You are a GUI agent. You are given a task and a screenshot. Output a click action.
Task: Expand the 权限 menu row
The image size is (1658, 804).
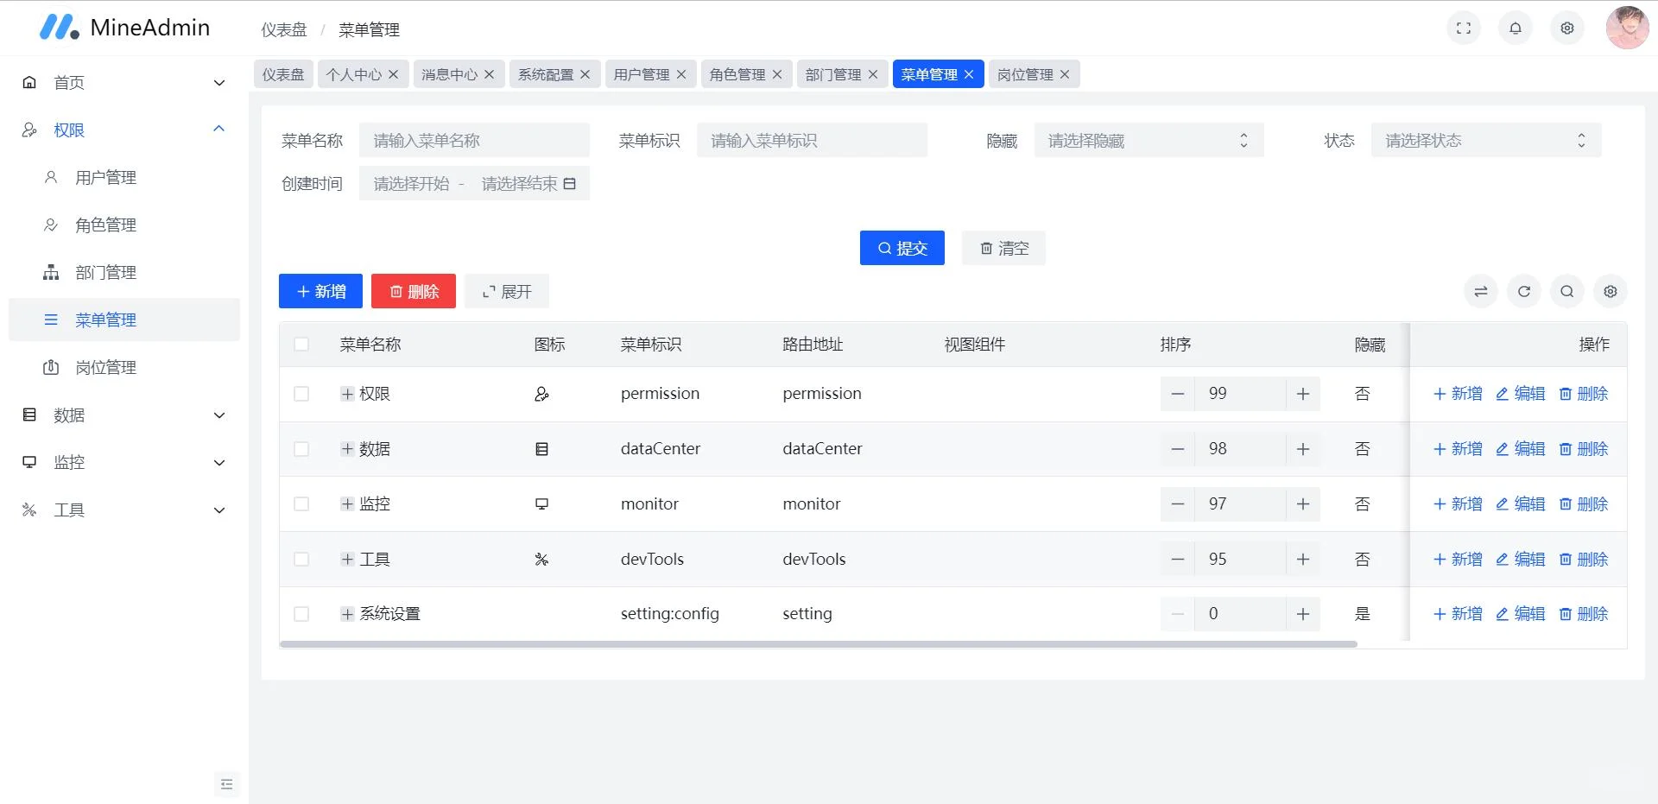347,394
